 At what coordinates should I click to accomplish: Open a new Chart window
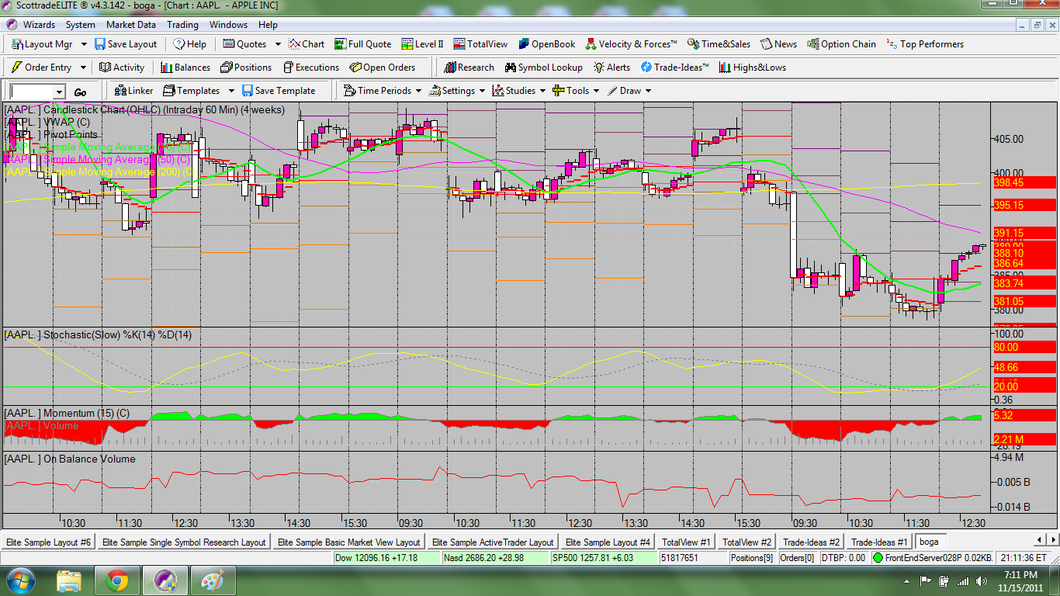[x=307, y=44]
